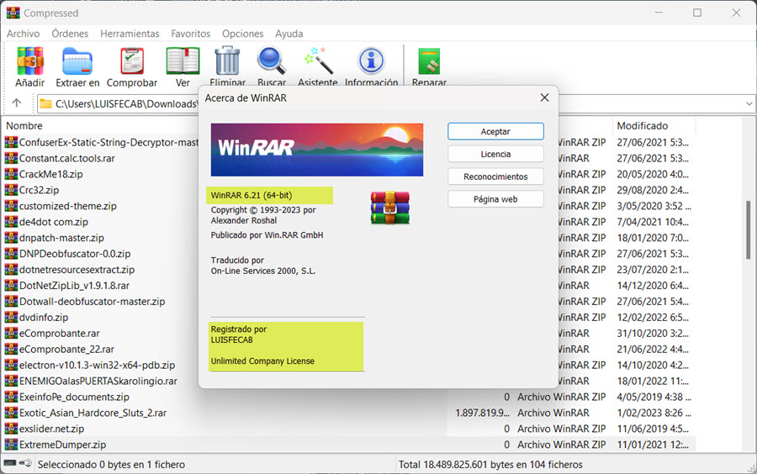Click the drive icon in status bar

pos(9,463)
